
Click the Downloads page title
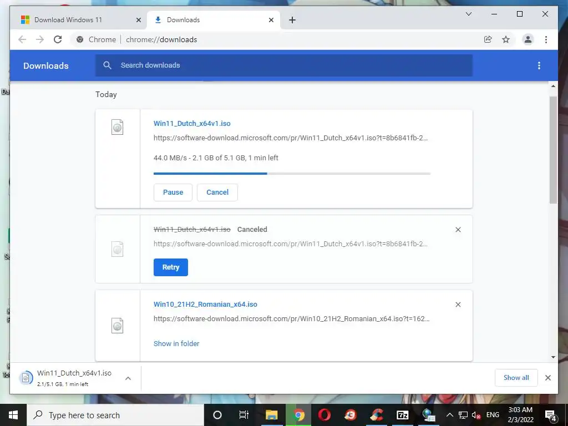coord(45,65)
